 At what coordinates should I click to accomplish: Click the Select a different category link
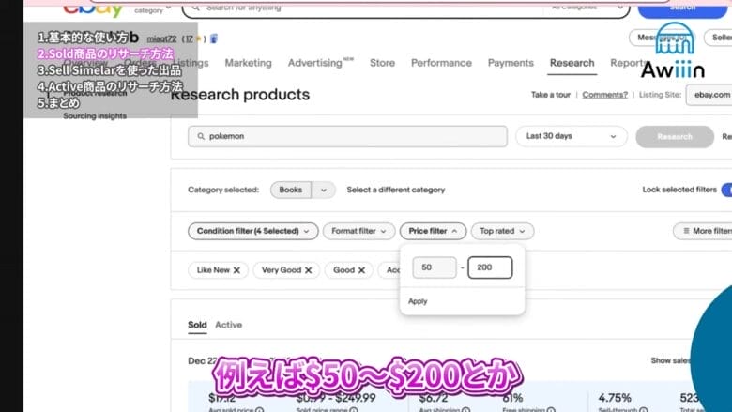pyautogui.click(x=396, y=190)
